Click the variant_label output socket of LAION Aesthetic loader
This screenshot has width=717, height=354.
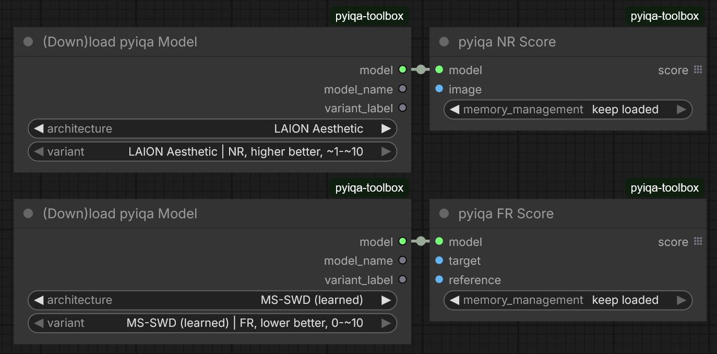402,108
